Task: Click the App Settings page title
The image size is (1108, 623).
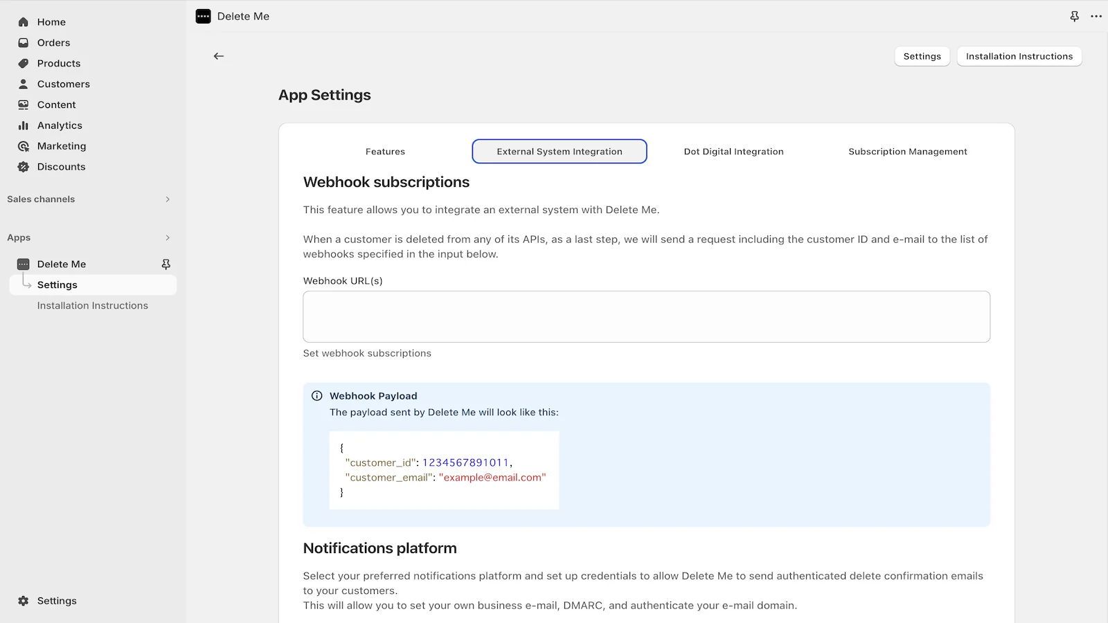Action: (x=325, y=95)
